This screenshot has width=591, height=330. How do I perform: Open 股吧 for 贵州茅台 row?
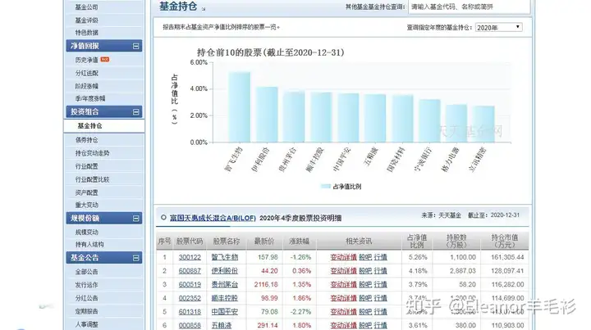point(365,284)
